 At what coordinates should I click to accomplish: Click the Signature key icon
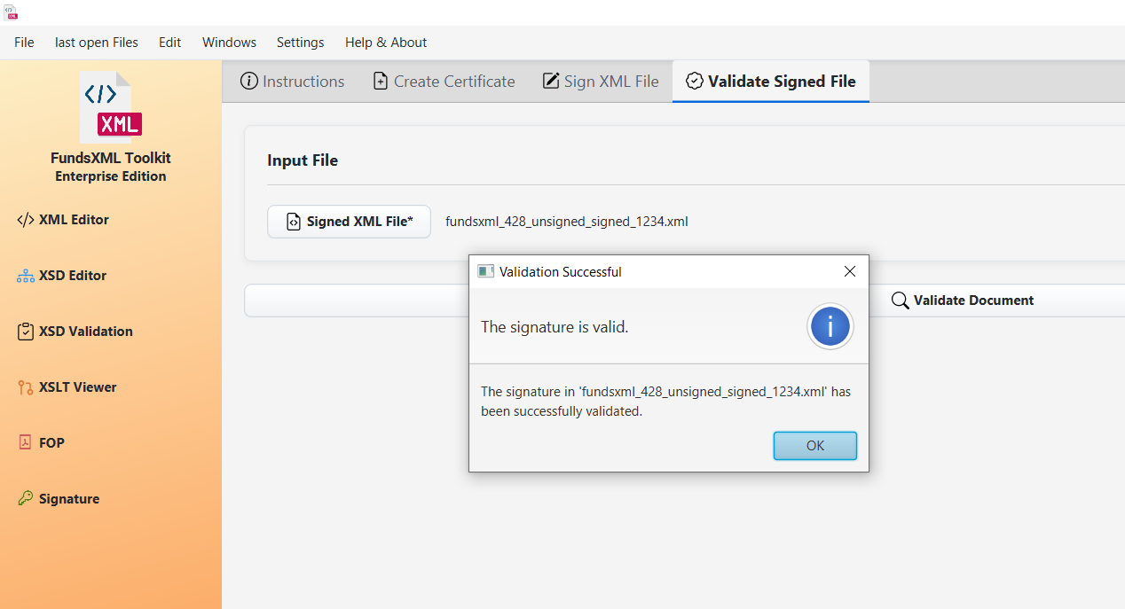tap(26, 499)
